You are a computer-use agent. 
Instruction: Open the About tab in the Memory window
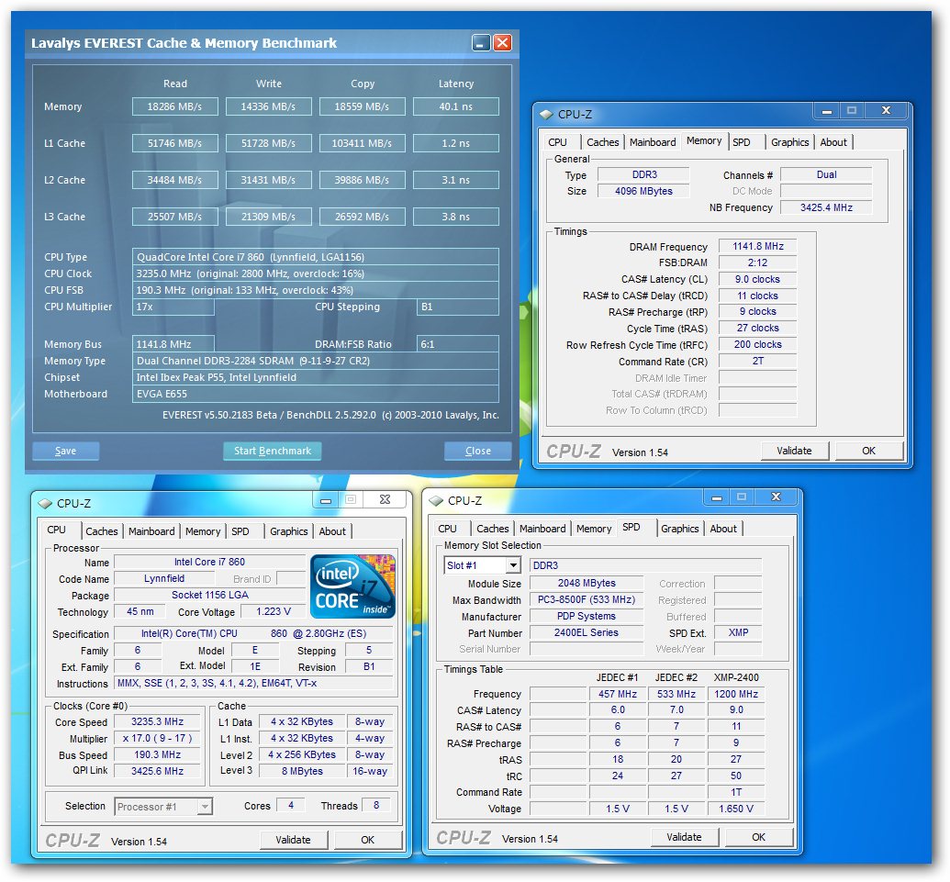(833, 142)
